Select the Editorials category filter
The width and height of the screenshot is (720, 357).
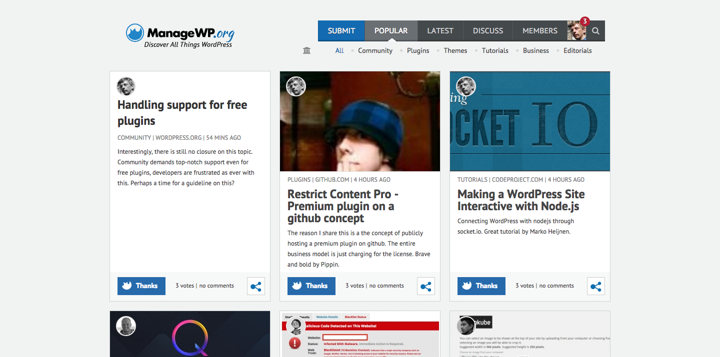(577, 50)
